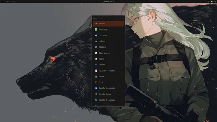Select the Disks entry

coord(108,59)
